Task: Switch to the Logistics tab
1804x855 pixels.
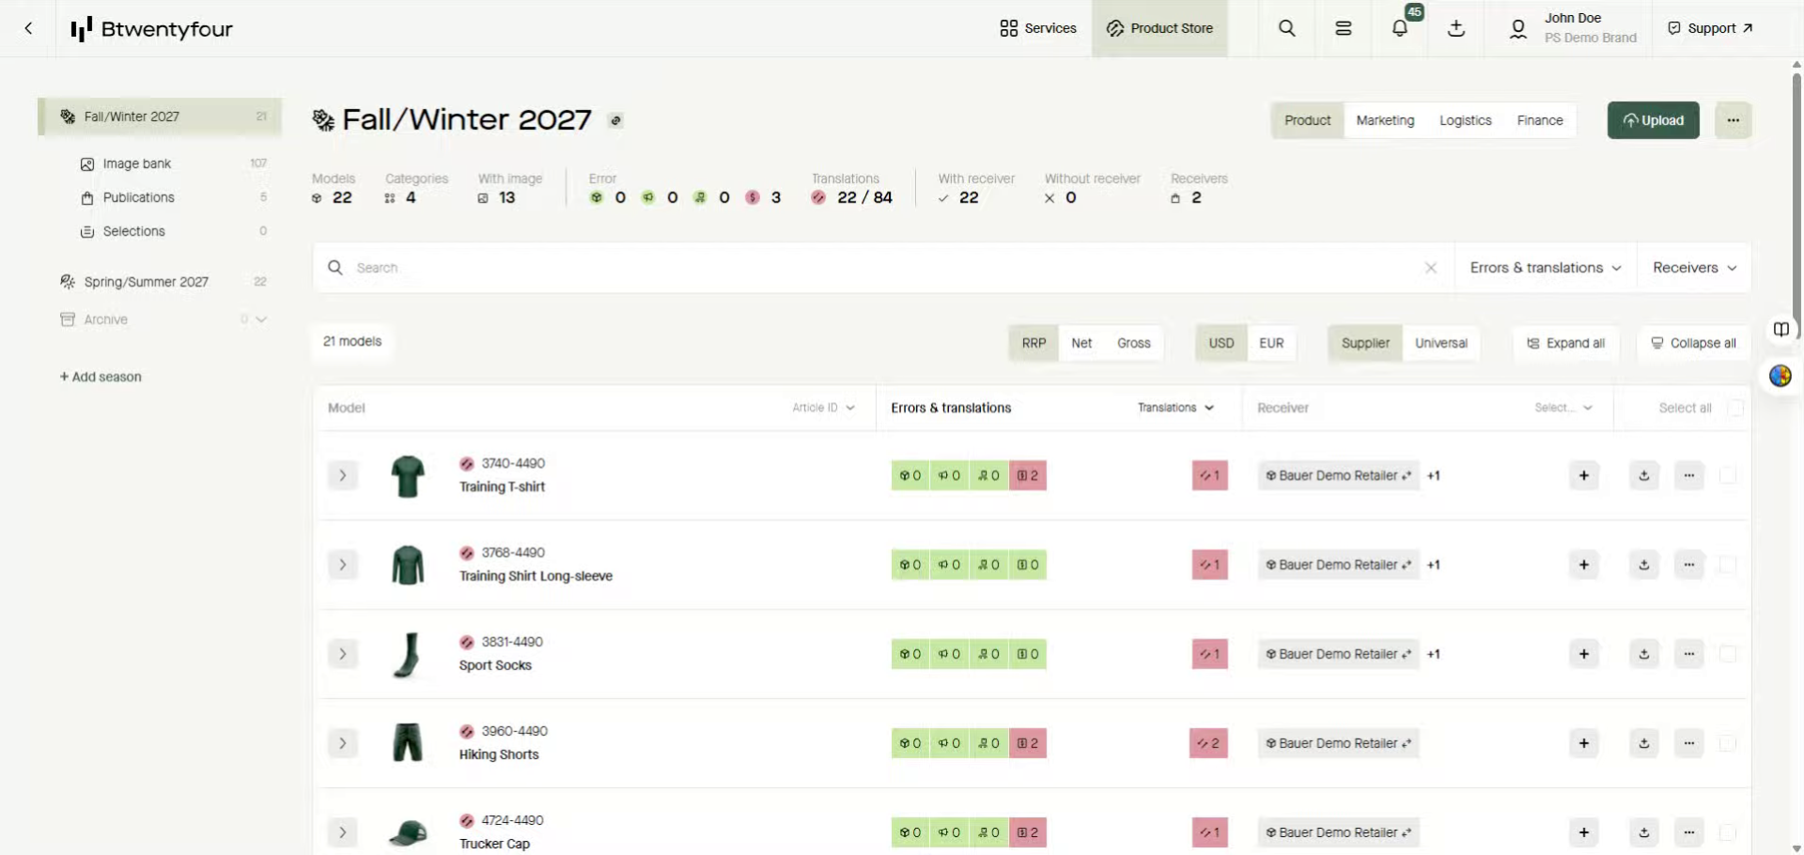Action: point(1465,120)
